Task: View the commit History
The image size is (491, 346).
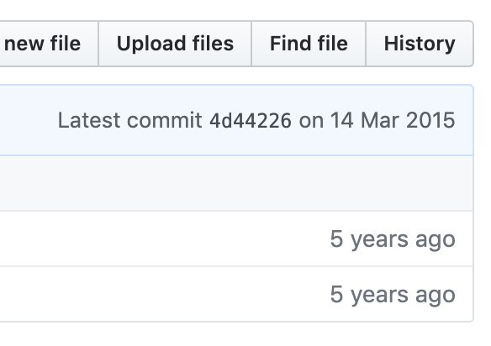Action: tap(420, 44)
